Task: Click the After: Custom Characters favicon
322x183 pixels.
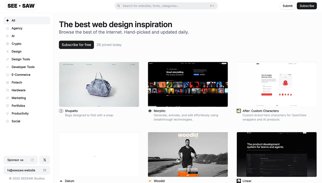Action: [239, 111]
